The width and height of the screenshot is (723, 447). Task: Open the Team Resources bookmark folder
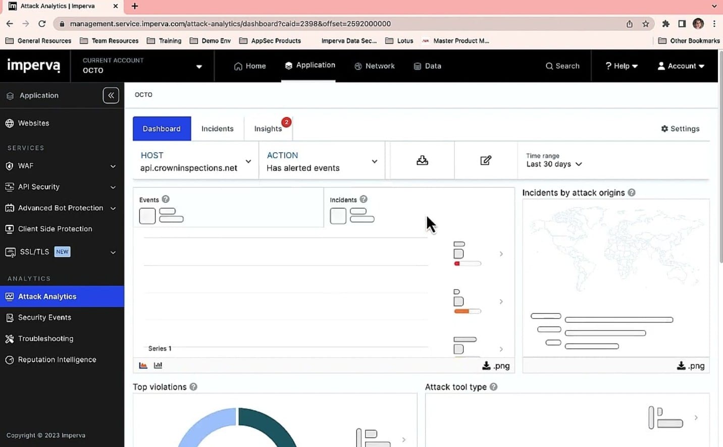(109, 41)
